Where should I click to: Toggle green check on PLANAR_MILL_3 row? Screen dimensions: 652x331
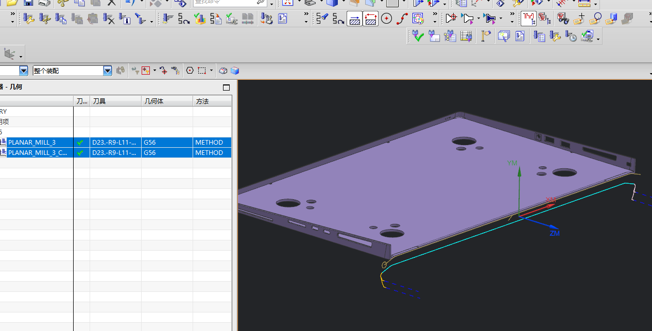tap(80, 142)
